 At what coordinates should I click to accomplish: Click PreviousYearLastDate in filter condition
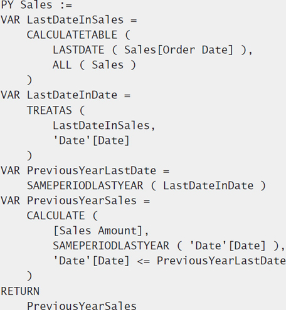pos(221,261)
